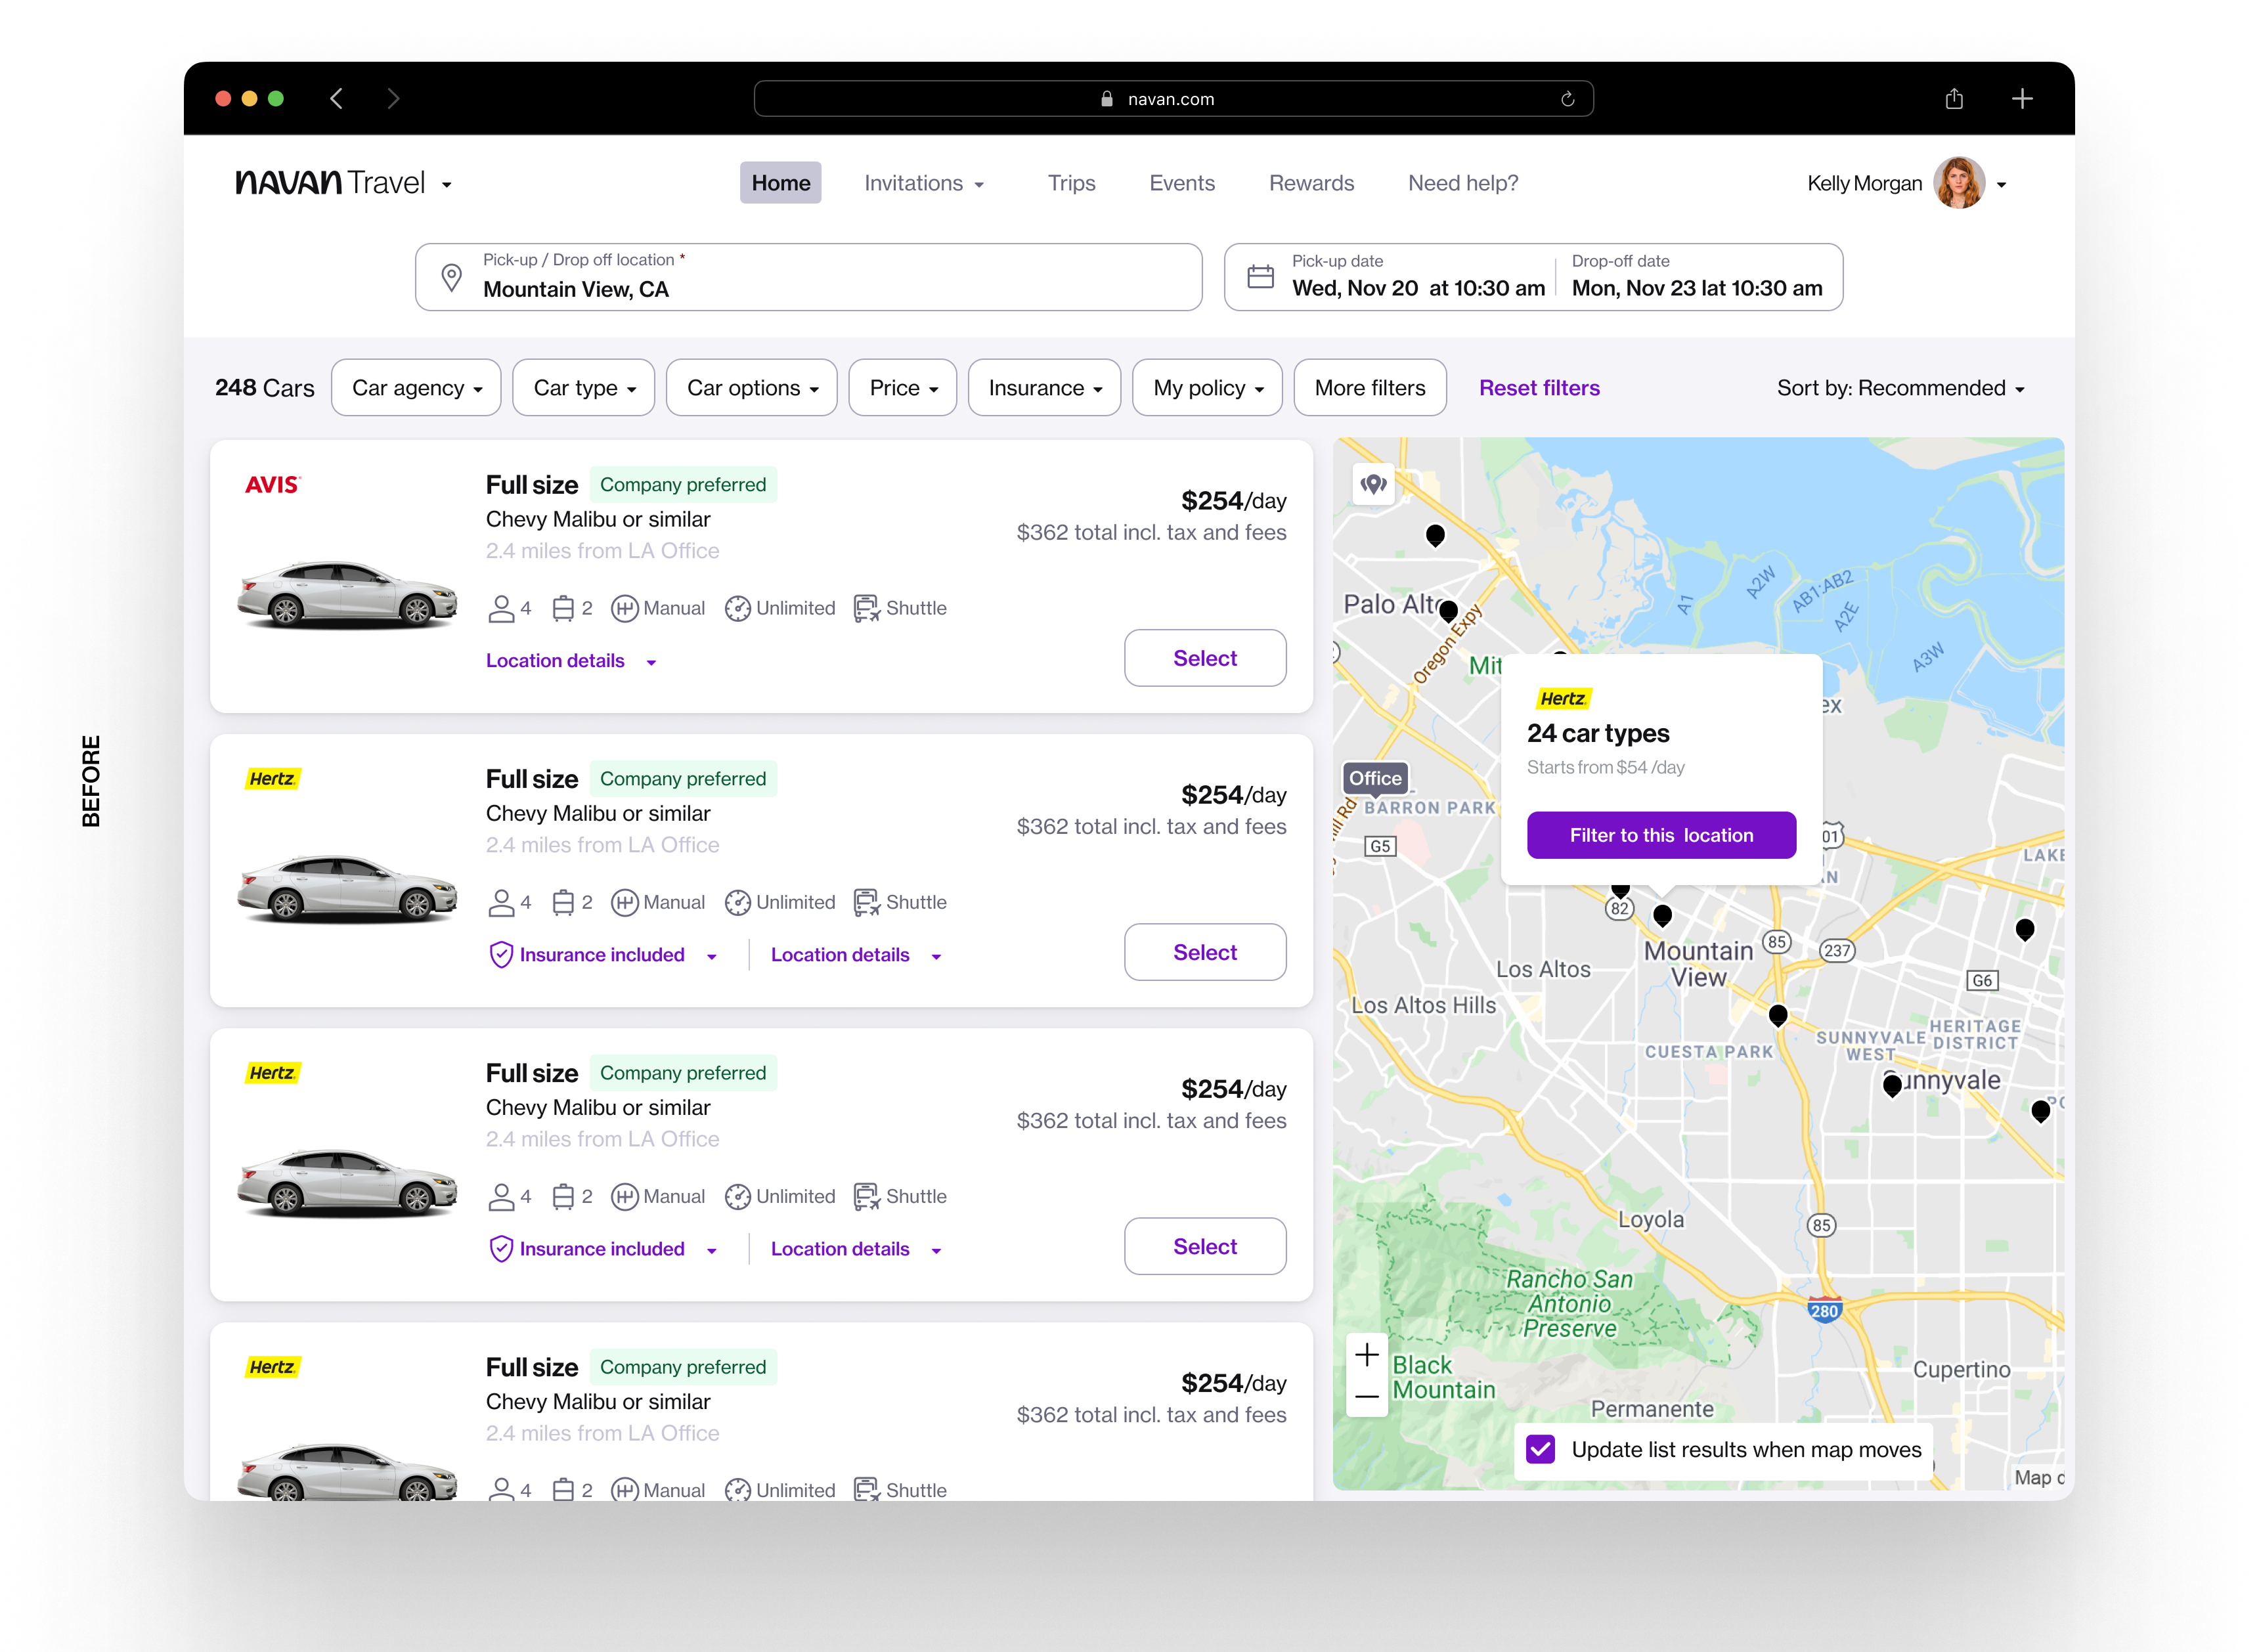This screenshot has width=2259, height=1652.
Task: Open a new browser tab
Action: tap(2021, 99)
